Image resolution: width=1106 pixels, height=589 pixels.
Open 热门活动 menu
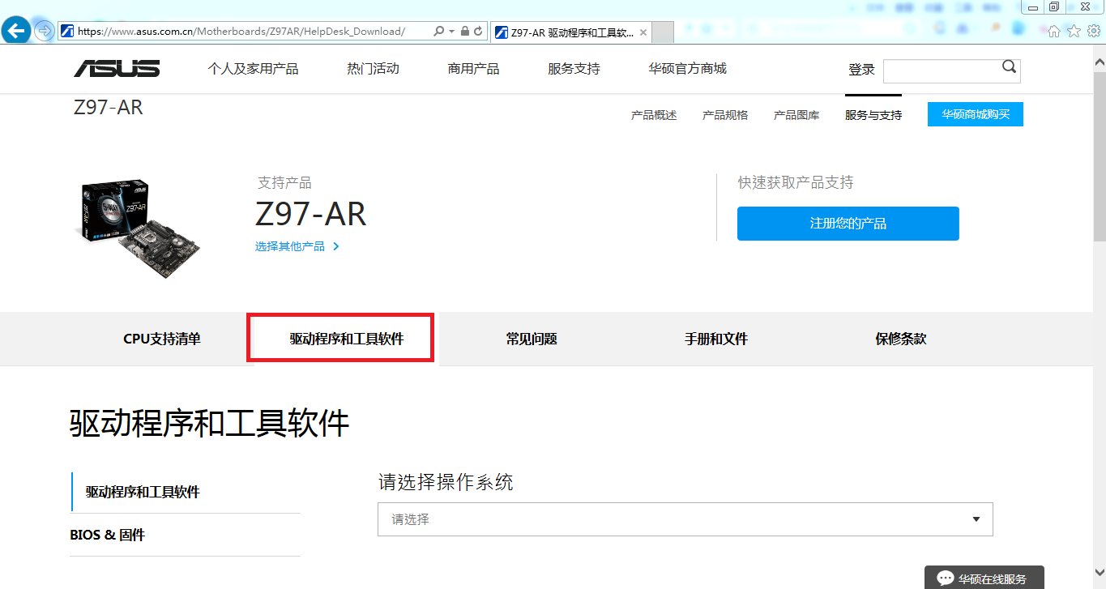[x=373, y=69]
